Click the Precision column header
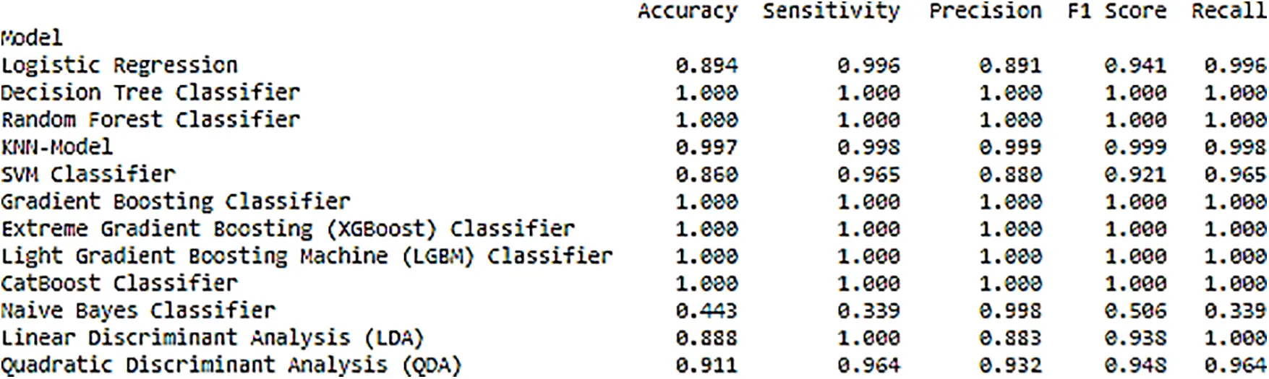Image resolution: width=1269 pixels, height=379 pixels. click(x=986, y=11)
